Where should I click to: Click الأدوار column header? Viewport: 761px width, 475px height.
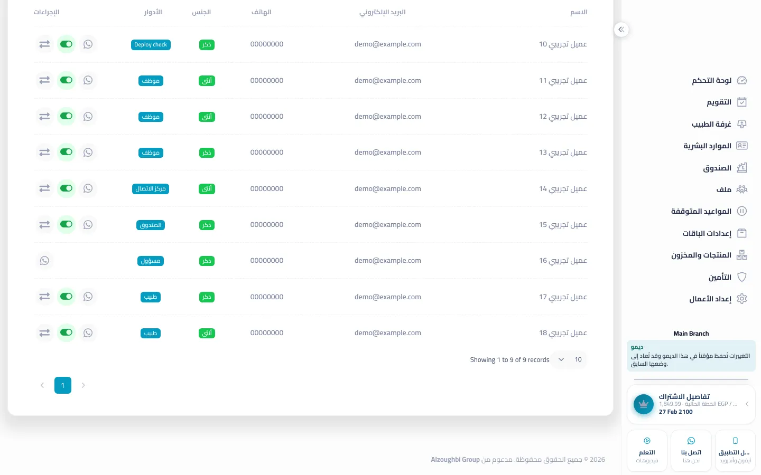coord(153,12)
